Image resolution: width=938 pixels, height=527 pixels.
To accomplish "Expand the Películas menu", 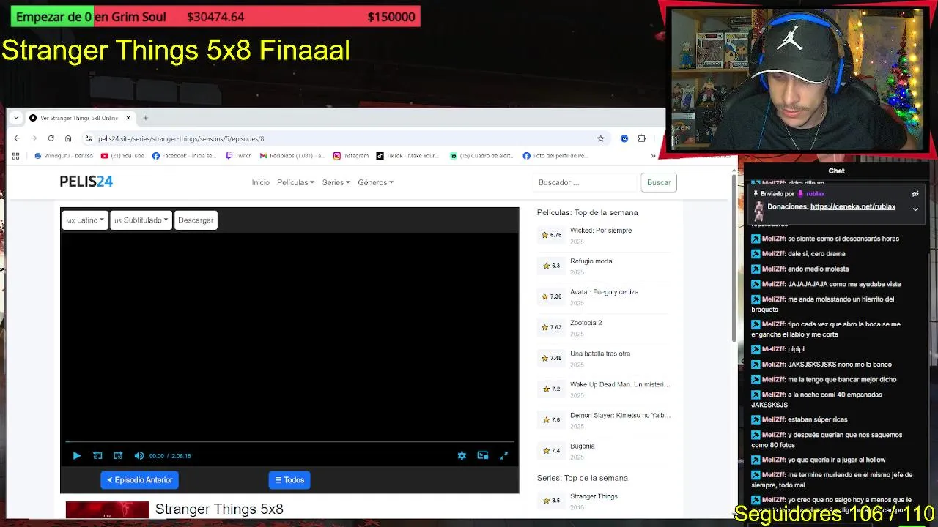I will pyautogui.click(x=295, y=182).
